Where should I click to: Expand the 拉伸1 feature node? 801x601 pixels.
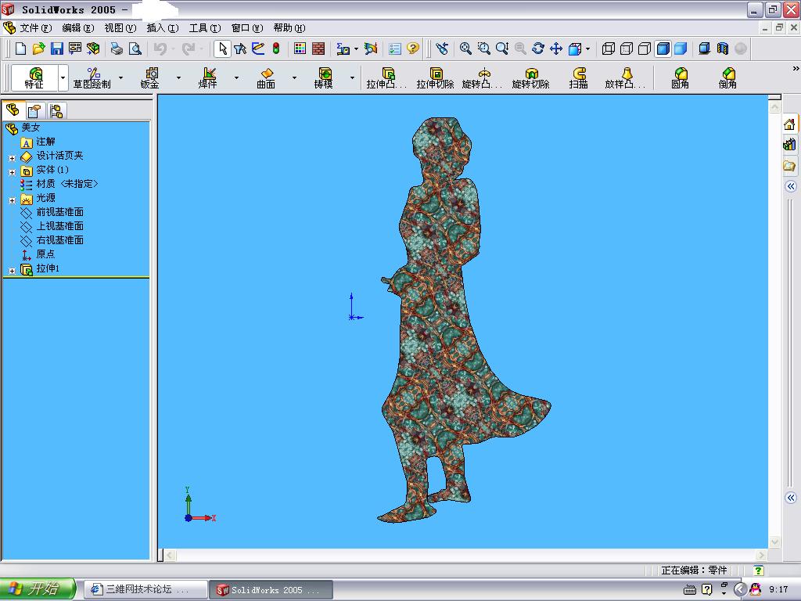click(13, 270)
